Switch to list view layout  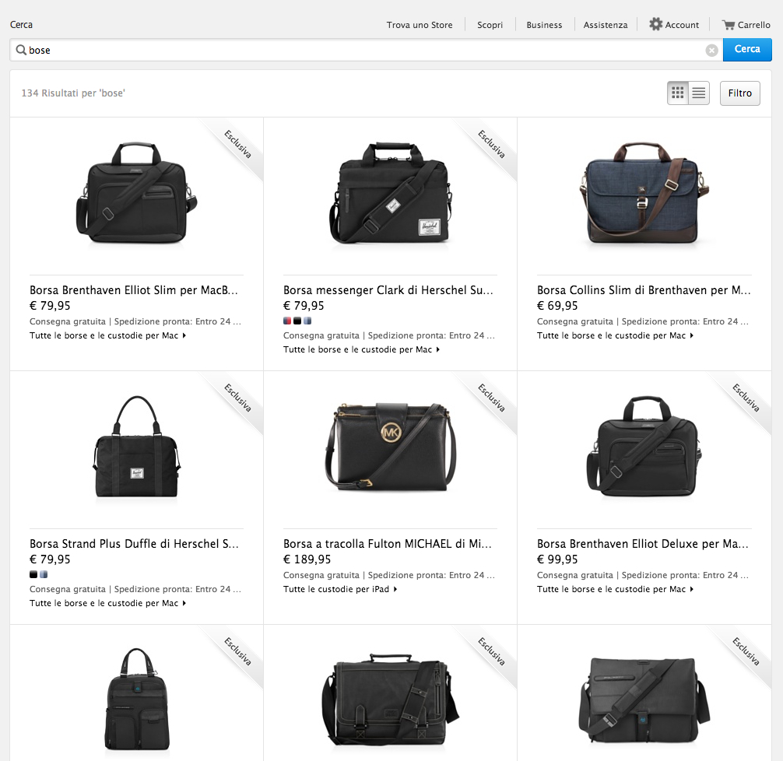(x=699, y=93)
